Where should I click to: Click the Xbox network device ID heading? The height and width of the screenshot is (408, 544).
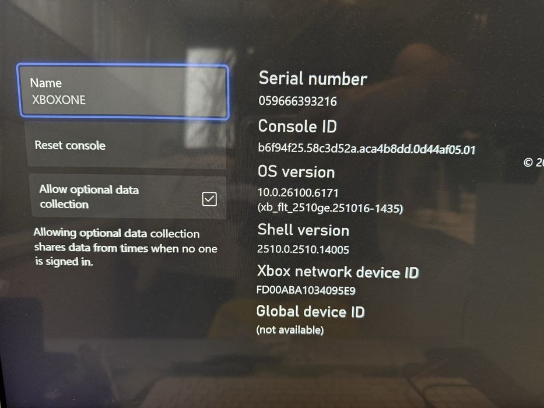coord(338,272)
